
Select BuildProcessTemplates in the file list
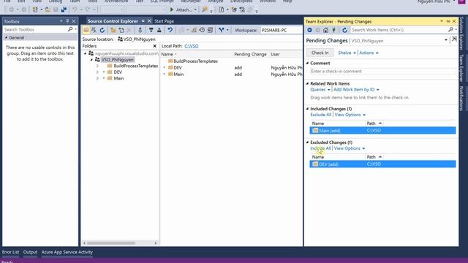(195, 61)
